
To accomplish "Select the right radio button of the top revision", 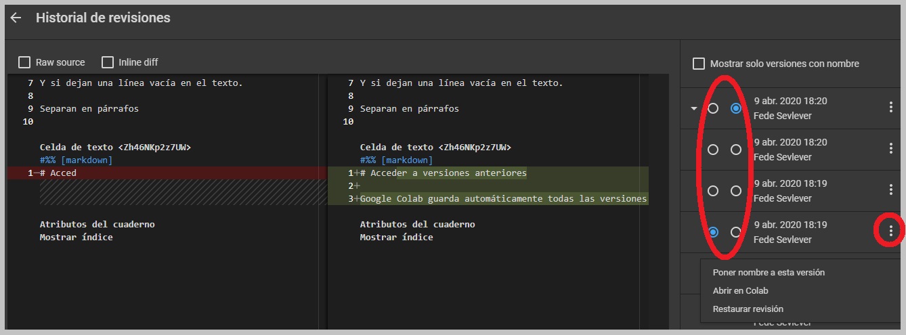I will tap(736, 108).
